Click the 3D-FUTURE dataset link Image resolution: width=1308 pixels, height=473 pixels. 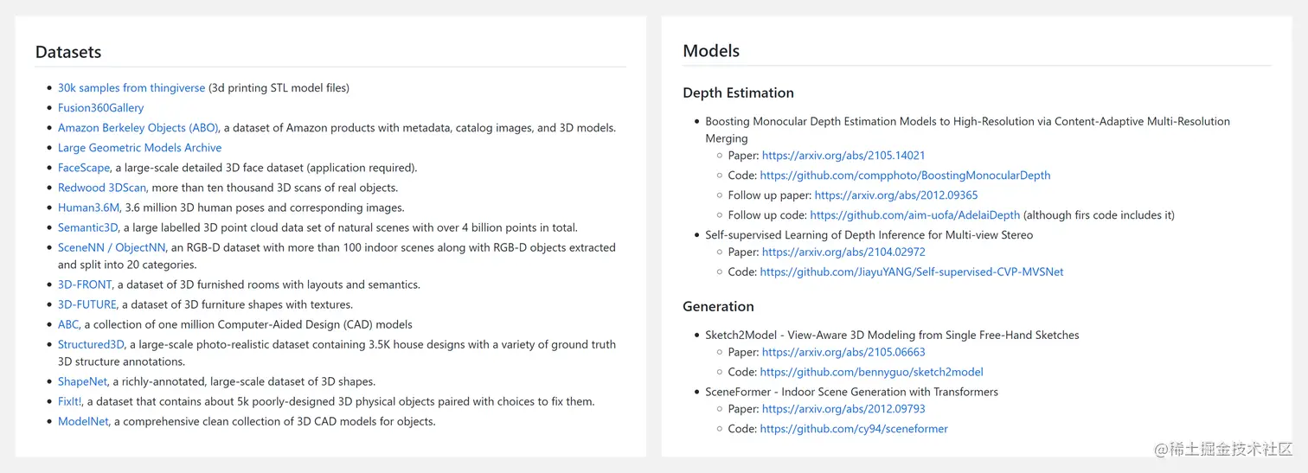click(x=87, y=304)
